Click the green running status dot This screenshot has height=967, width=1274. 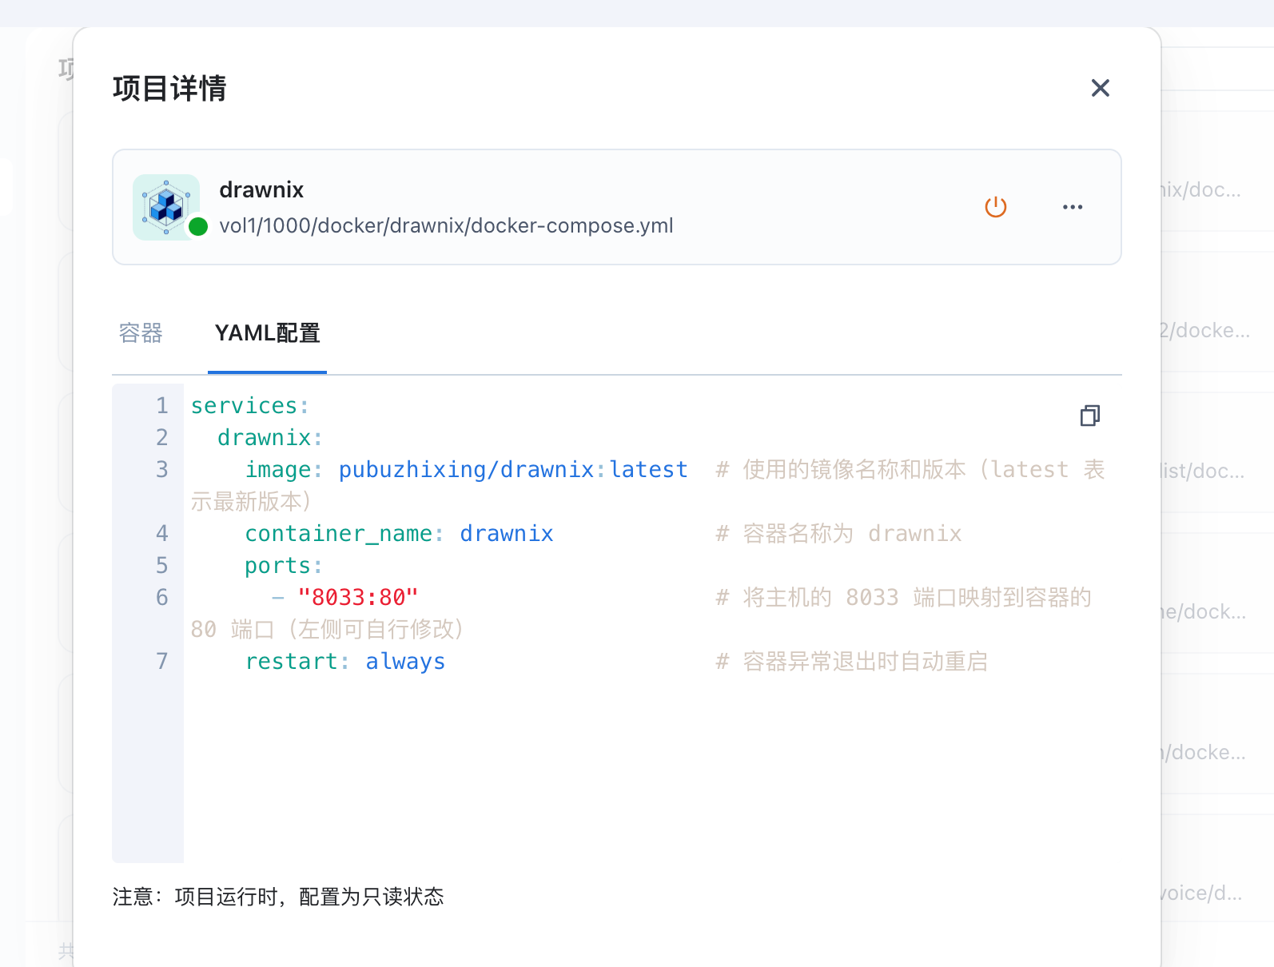198,227
